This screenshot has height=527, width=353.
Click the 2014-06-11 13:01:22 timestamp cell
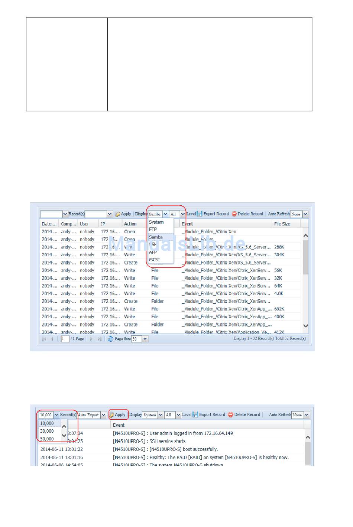(62, 449)
